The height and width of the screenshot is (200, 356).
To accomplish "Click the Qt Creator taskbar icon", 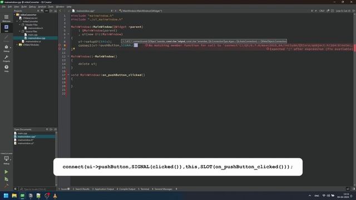I will [x=22, y=196].
